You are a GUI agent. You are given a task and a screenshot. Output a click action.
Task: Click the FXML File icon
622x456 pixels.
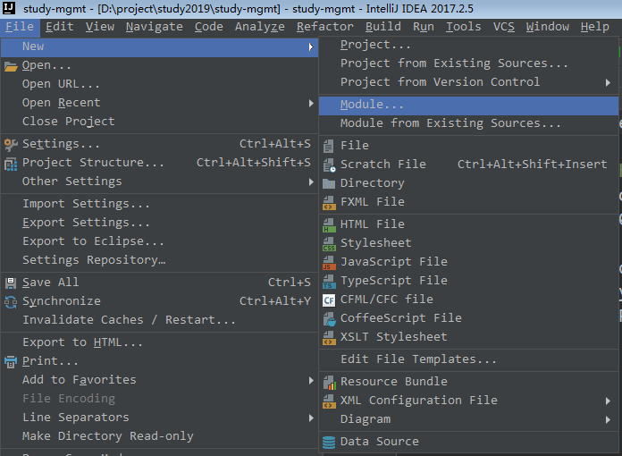click(x=329, y=203)
